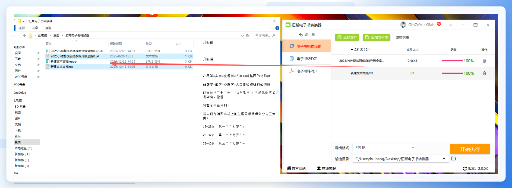Click the version refresh icon
512x188 pixels.
pos(465,169)
